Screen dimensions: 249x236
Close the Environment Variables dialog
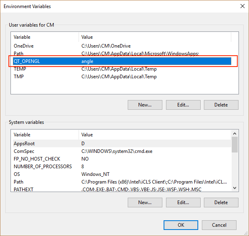(x=242, y=6)
